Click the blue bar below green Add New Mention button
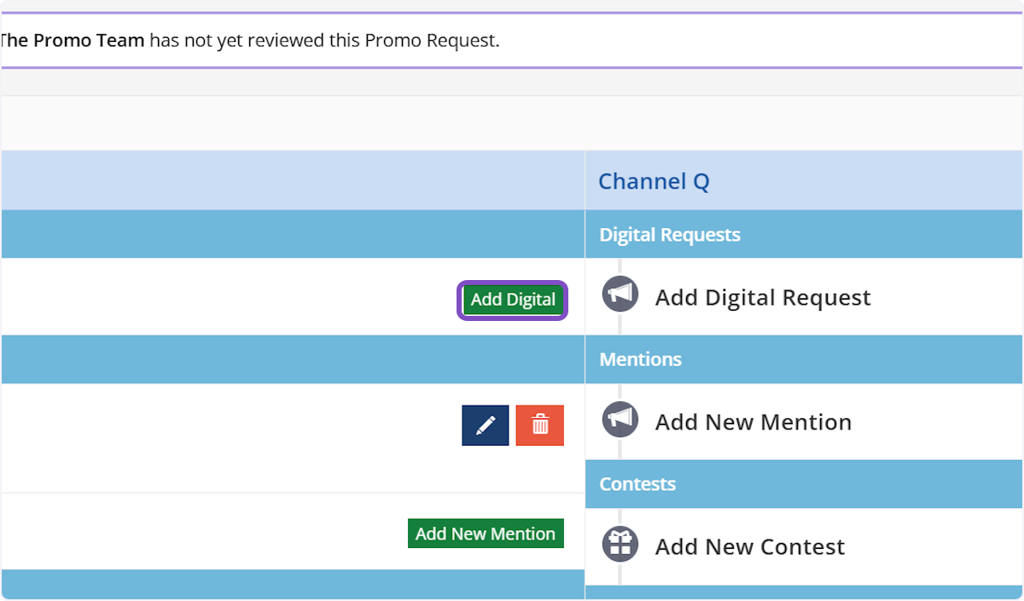 coord(292,584)
